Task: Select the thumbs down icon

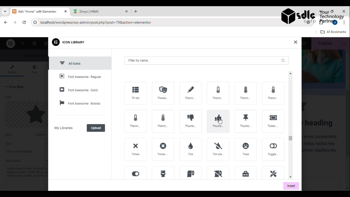Action: click(191, 121)
